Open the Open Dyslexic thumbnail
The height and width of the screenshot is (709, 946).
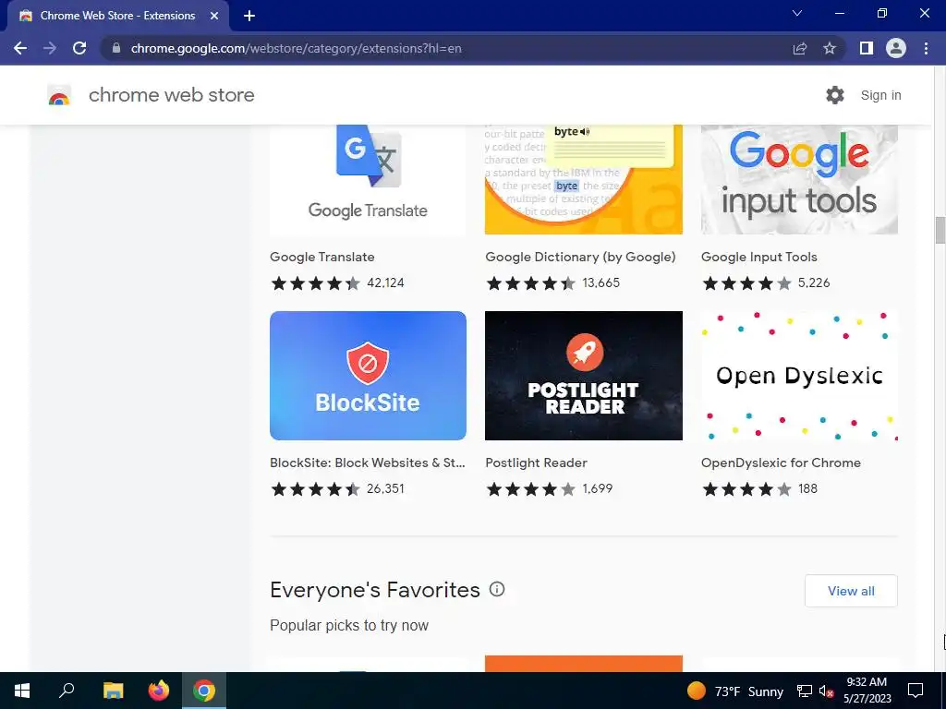coord(799,376)
